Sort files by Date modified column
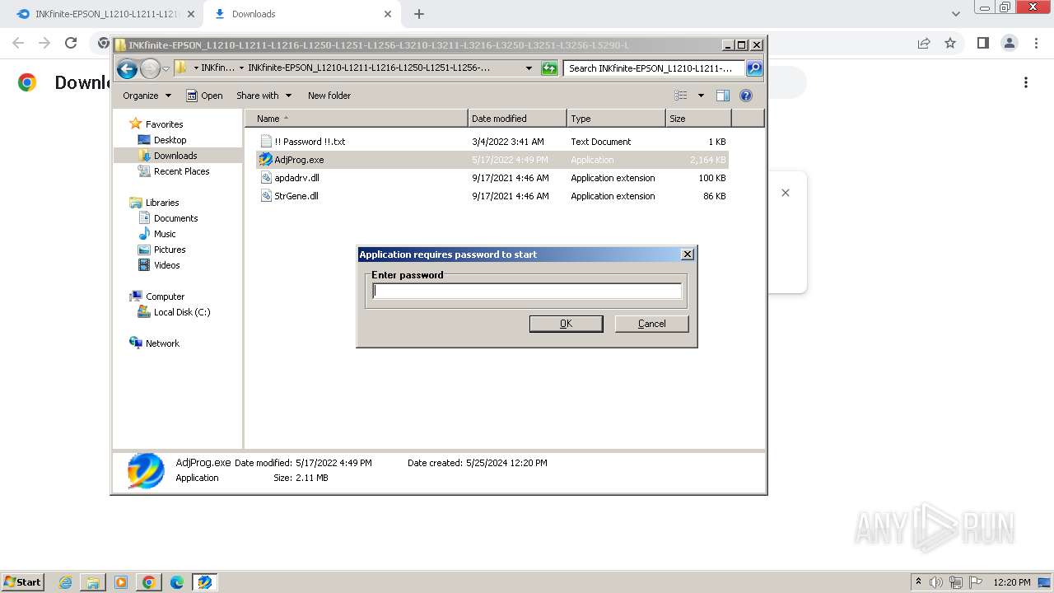Viewport: 1054px width, 593px height. tap(517, 119)
